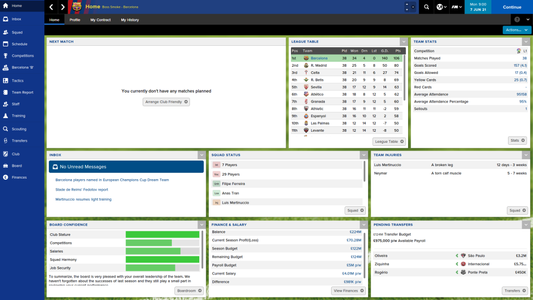Open Tactics in the sidebar
The image size is (533, 300).
tap(22, 81)
